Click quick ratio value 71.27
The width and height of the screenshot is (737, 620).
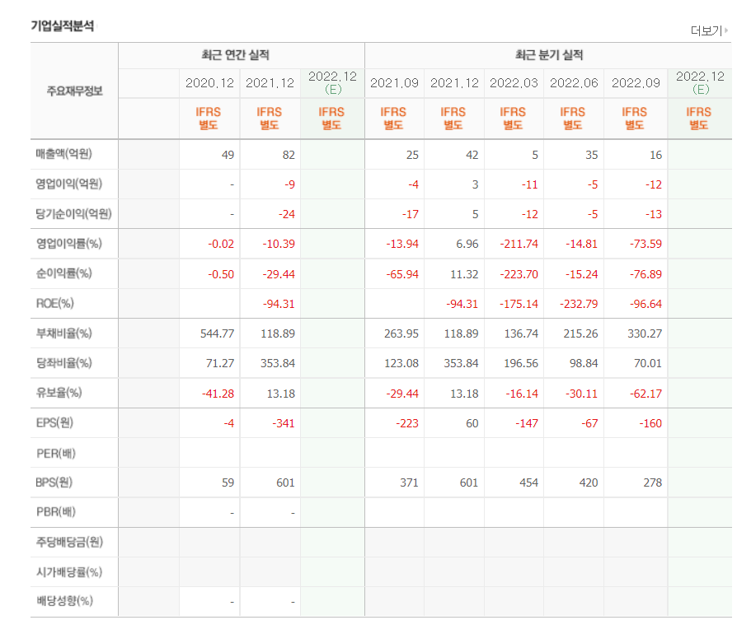click(220, 363)
